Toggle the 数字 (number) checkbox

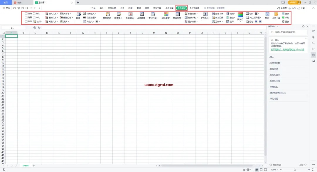(26, 21)
